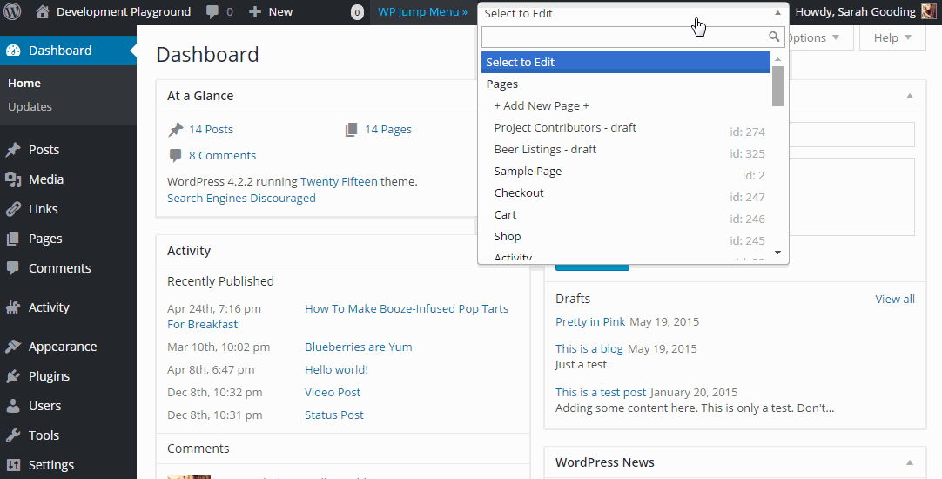Image resolution: width=942 pixels, height=479 pixels.
Task: Open the 'Hello world!' post link
Action: click(x=336, y=370)
